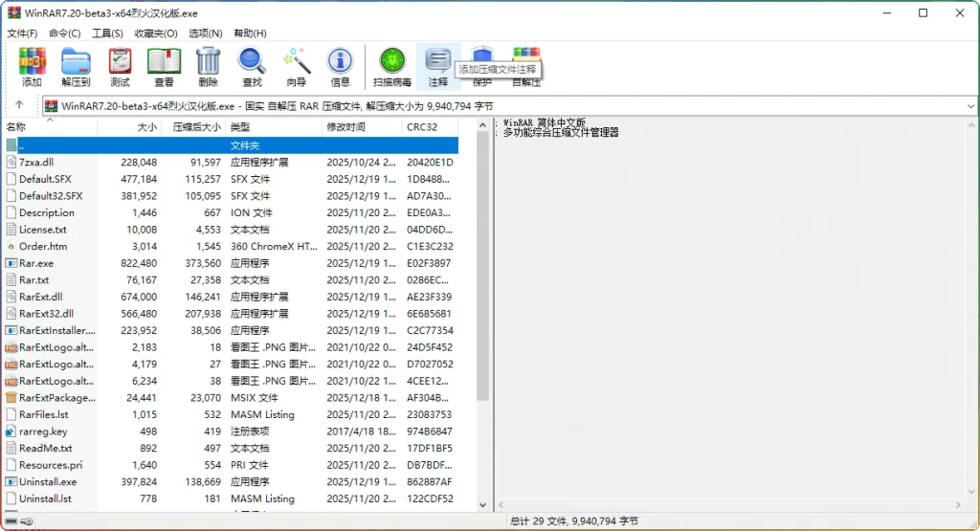The width and height of the screenshot is (980, 531).
Task: Click the size value 822,480
Action: [139, 263]
